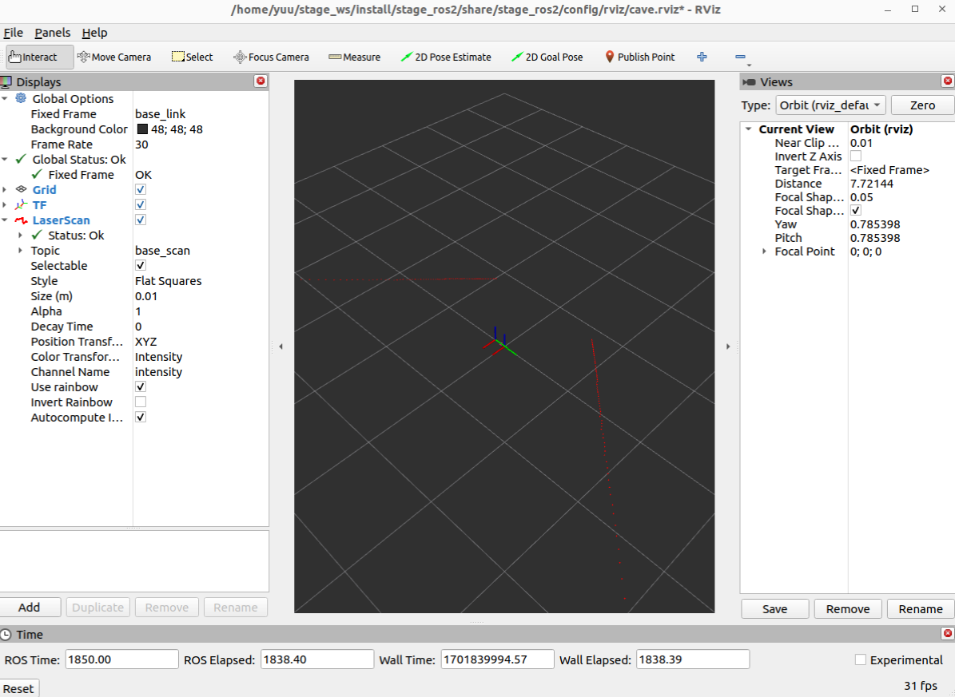
Task: Click the Wall Time field
Action: click(x=498, y=659)
